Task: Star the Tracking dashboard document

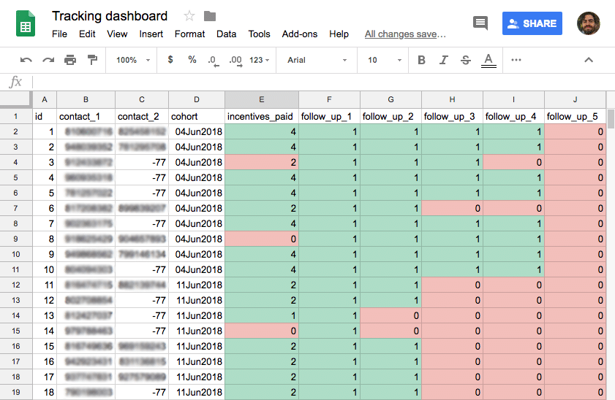Action: [189, 16]
